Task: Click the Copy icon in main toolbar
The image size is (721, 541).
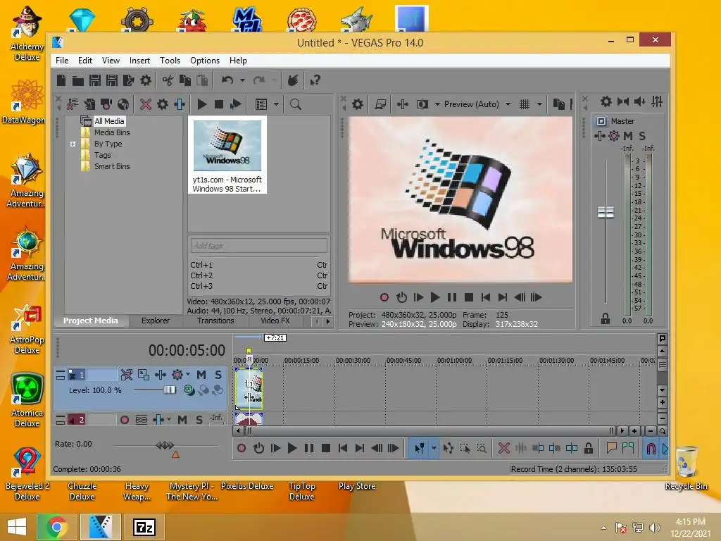Action: [x=185, y=80]
